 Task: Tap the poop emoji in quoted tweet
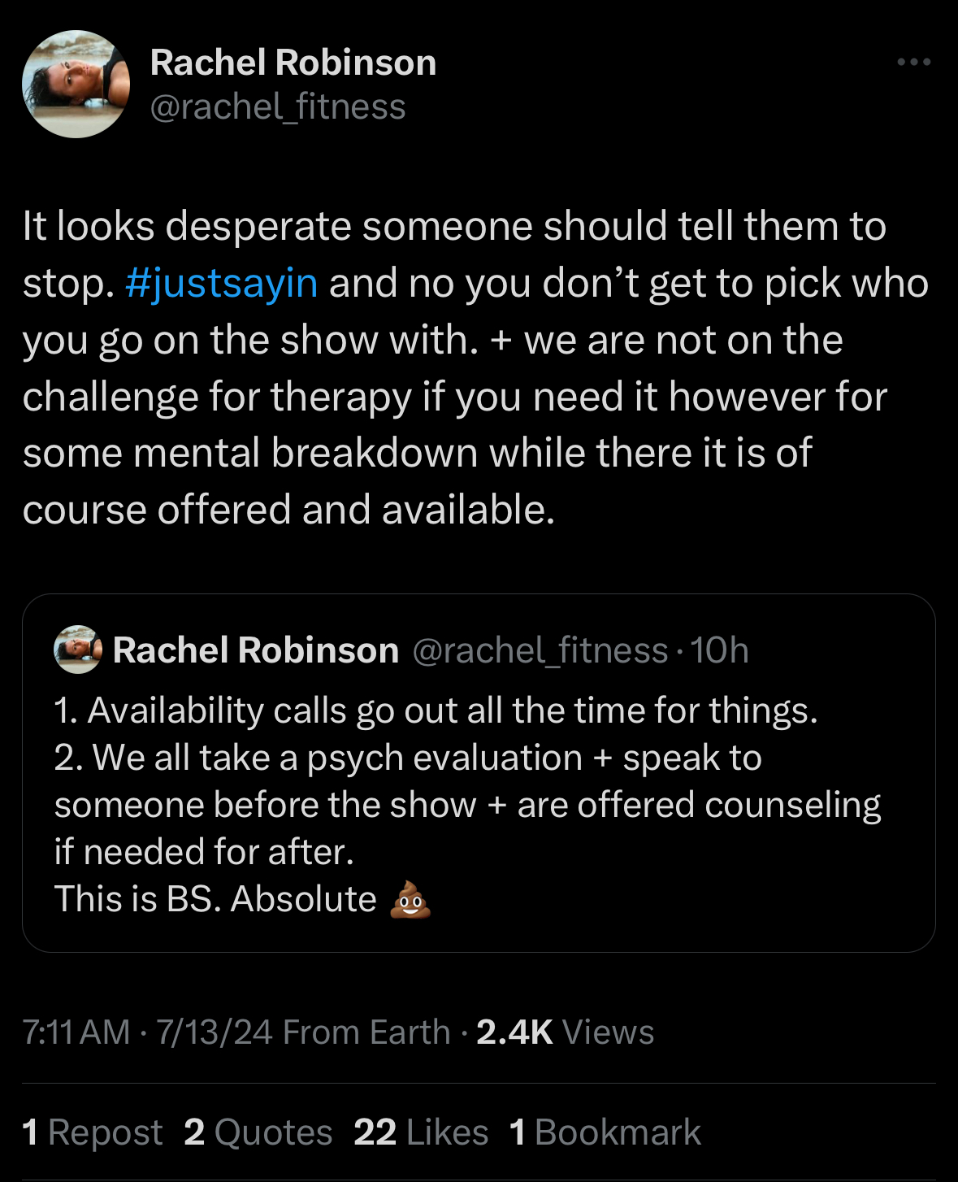point(410,899)
